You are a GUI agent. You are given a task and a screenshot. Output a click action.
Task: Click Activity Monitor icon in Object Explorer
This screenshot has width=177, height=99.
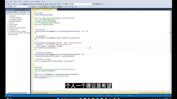(25, 12)
